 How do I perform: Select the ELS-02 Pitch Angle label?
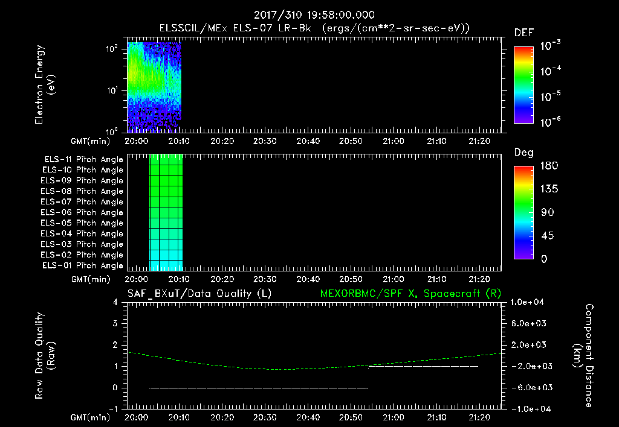[82, 255]
